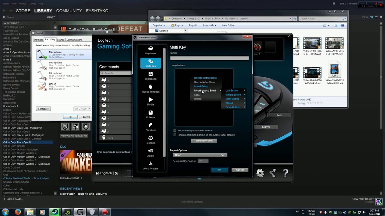Open the Hotkeys command type
385x216 pixels.
coord(150,114)
